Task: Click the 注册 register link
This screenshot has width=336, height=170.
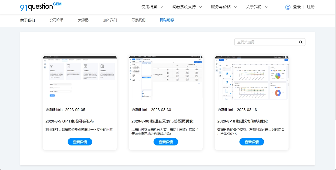Action: tap(311, 7)
